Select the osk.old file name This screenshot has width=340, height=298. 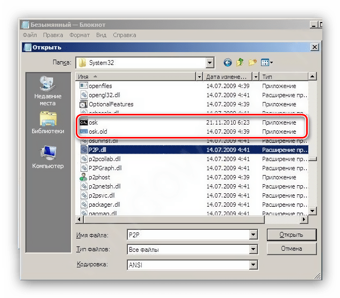tap(98, 132)
